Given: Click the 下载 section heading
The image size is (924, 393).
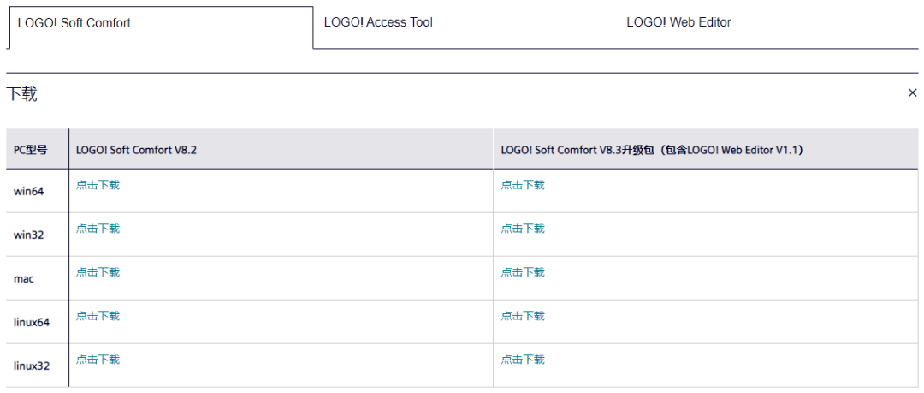Looking at the screenshot, I should tap(21, 94).
